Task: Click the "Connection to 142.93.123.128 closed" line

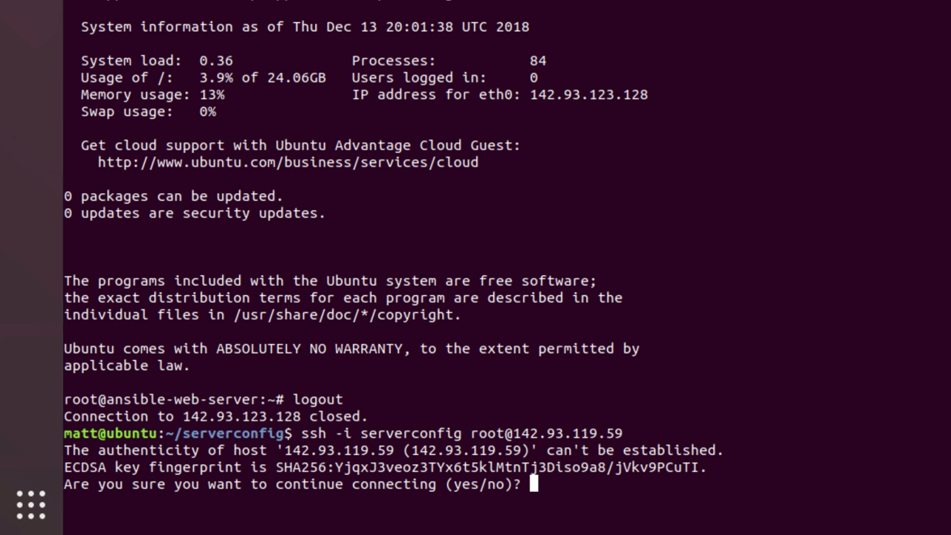Action: [215, 417]
